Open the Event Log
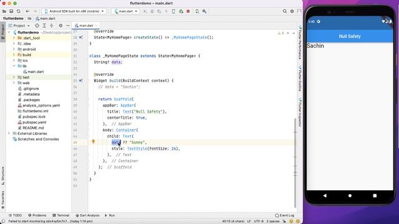 (284, 215)
